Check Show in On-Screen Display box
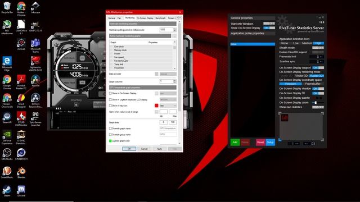The height and width of the screenshot is (202, 360). pyautogui.click(x=110, y=94)
